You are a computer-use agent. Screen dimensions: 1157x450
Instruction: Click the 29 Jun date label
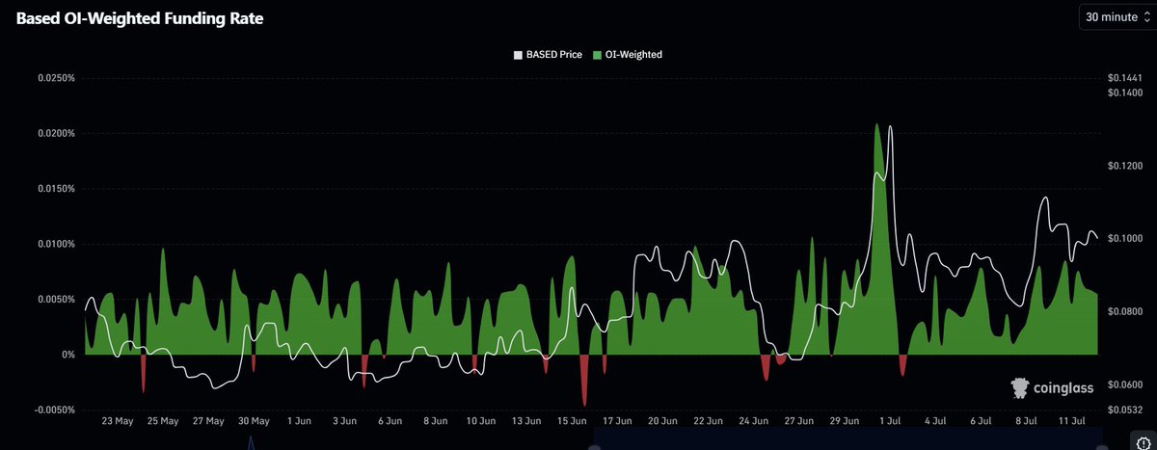(844, 421)
